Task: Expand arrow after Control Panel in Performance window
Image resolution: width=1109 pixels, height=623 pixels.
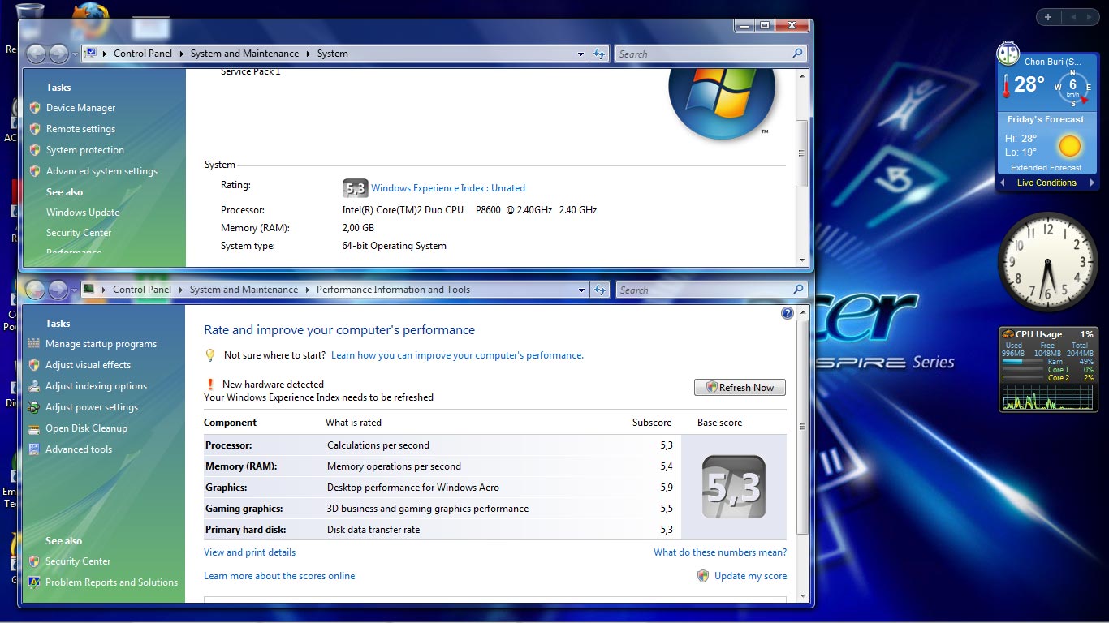Action: coord(180,290)
